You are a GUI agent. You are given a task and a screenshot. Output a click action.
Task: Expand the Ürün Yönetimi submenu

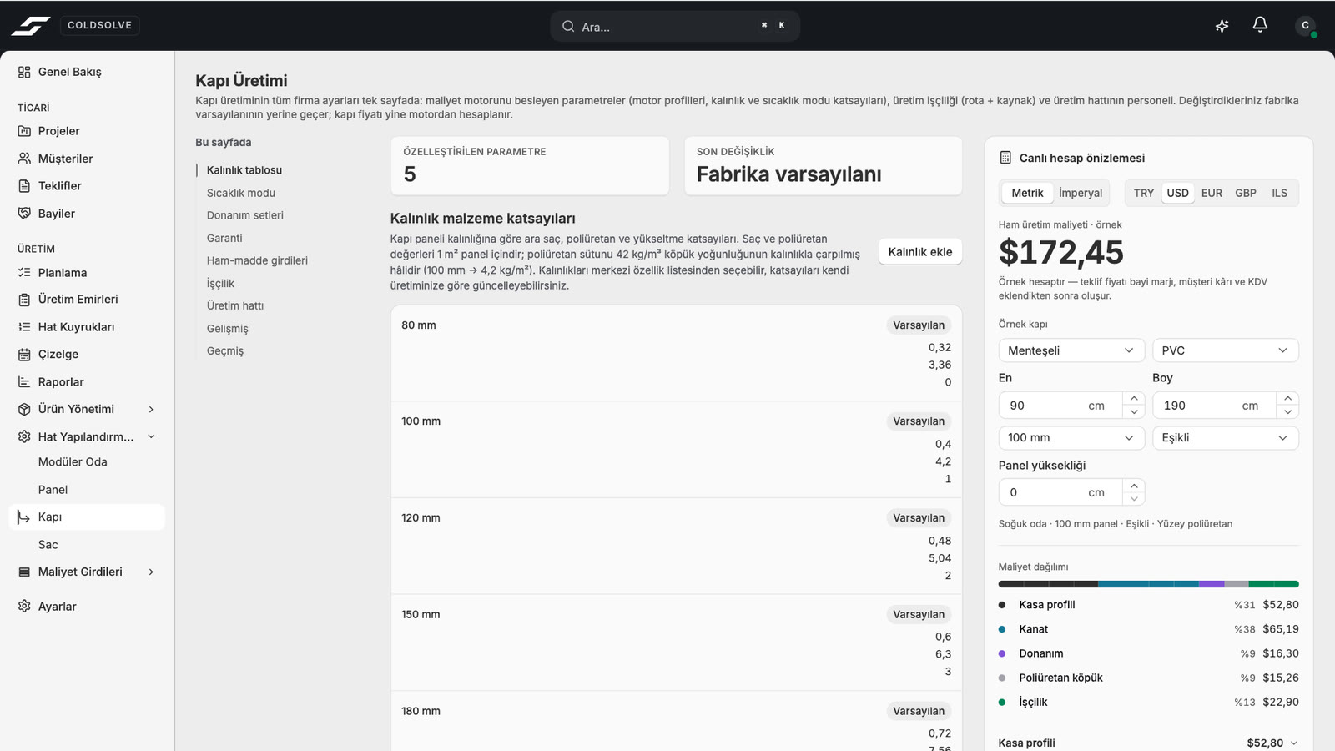[x=151, y=409]
